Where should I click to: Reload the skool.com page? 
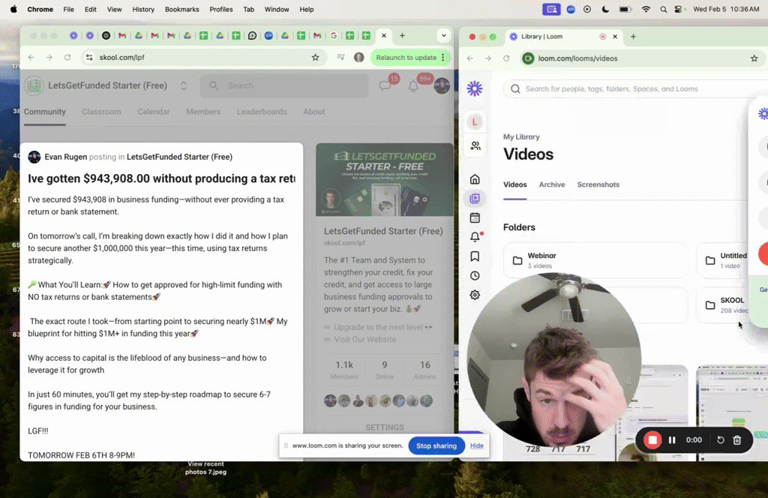[x=67, y=57]
